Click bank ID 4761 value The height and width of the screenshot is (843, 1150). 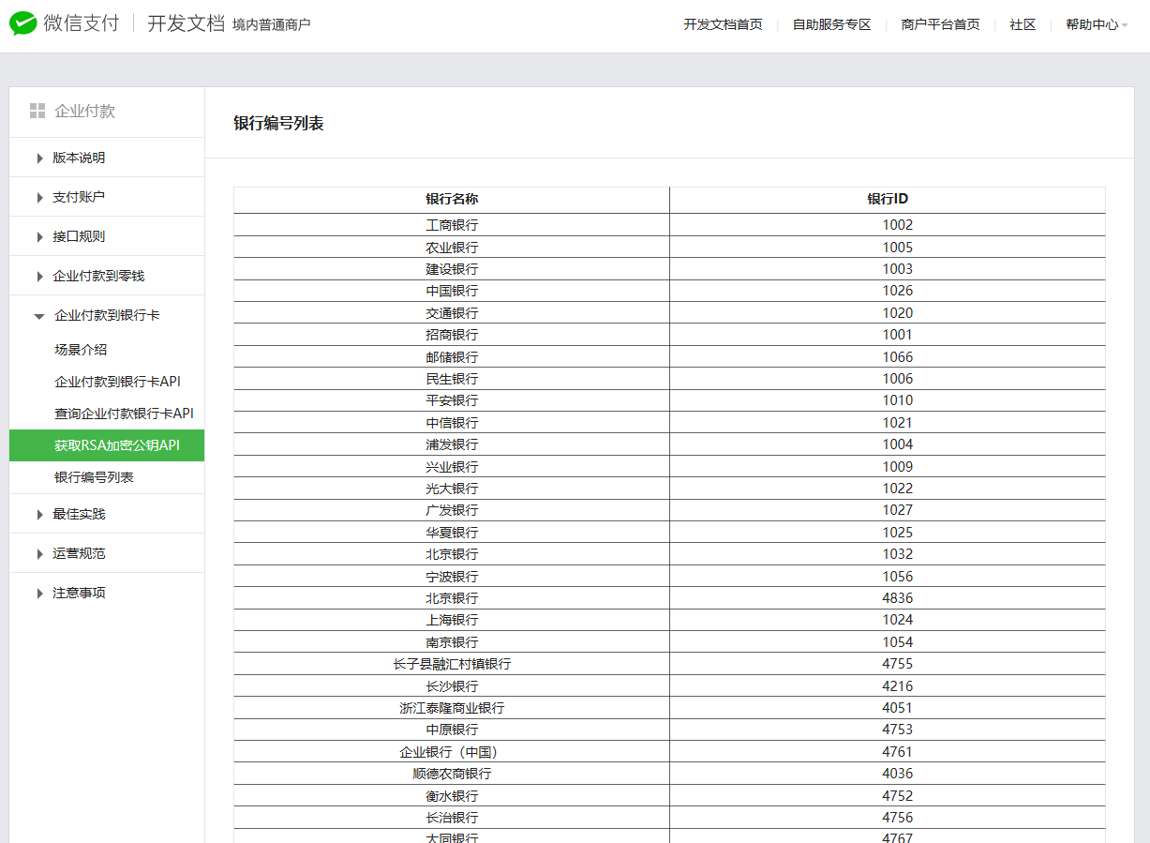pos(897,752)
